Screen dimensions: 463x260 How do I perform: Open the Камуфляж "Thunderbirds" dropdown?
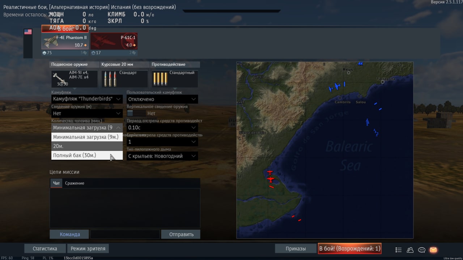(x=87, y=99)
